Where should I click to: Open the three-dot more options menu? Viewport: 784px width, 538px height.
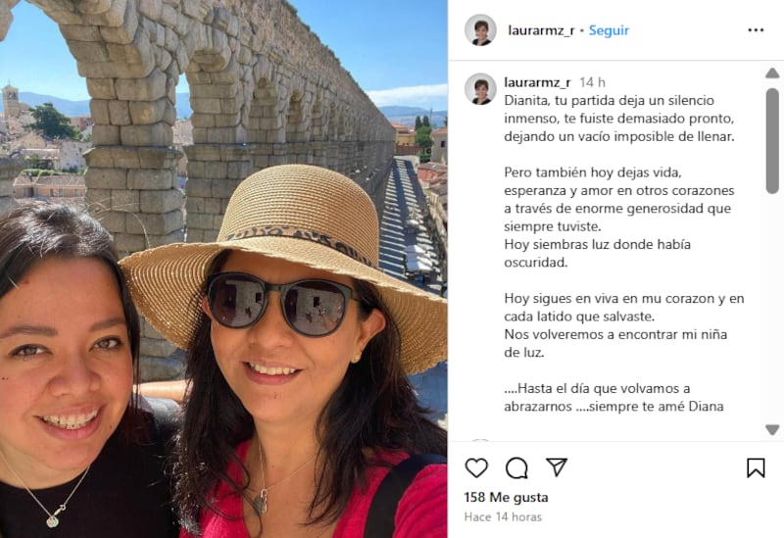(756, 30)
